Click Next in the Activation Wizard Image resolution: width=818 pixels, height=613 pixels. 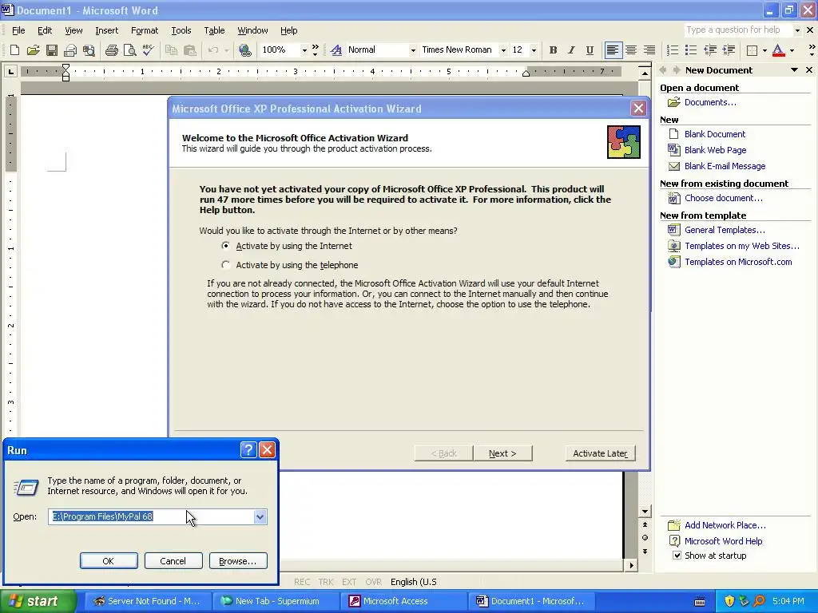[502, 453]
